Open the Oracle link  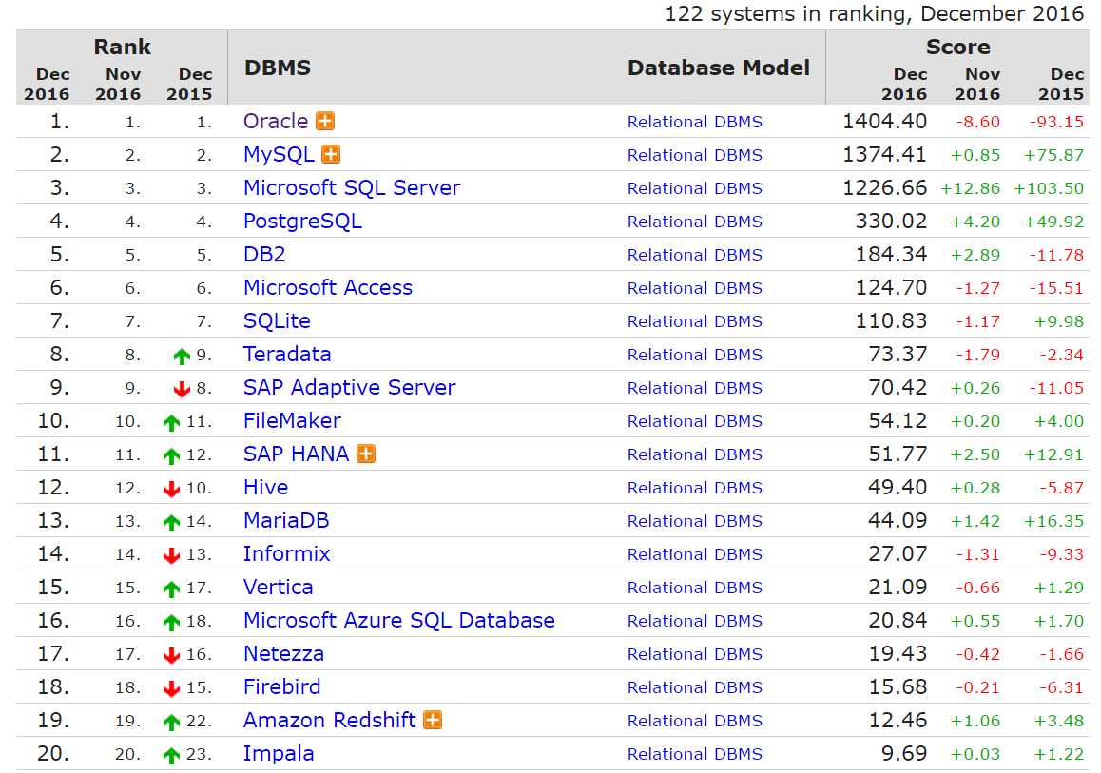pos(276,122)
